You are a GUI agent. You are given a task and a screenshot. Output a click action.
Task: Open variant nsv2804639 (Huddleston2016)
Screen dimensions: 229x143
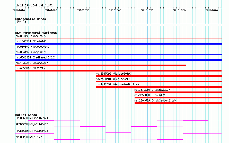click(x=155, y=100)
